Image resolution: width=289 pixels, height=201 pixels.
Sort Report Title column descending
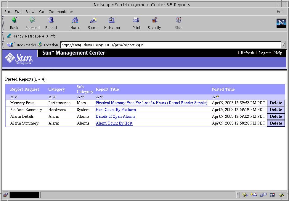pyautogui.click(x=101, y=97)
